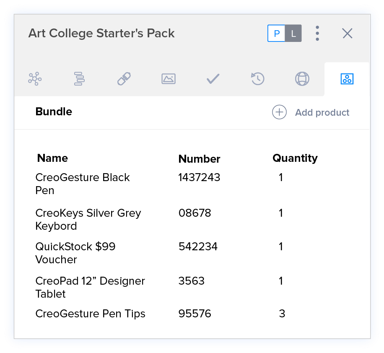The image size is (384, 353).
Task: Select the paperclip attachments tab icon
Action: [124, 78]
